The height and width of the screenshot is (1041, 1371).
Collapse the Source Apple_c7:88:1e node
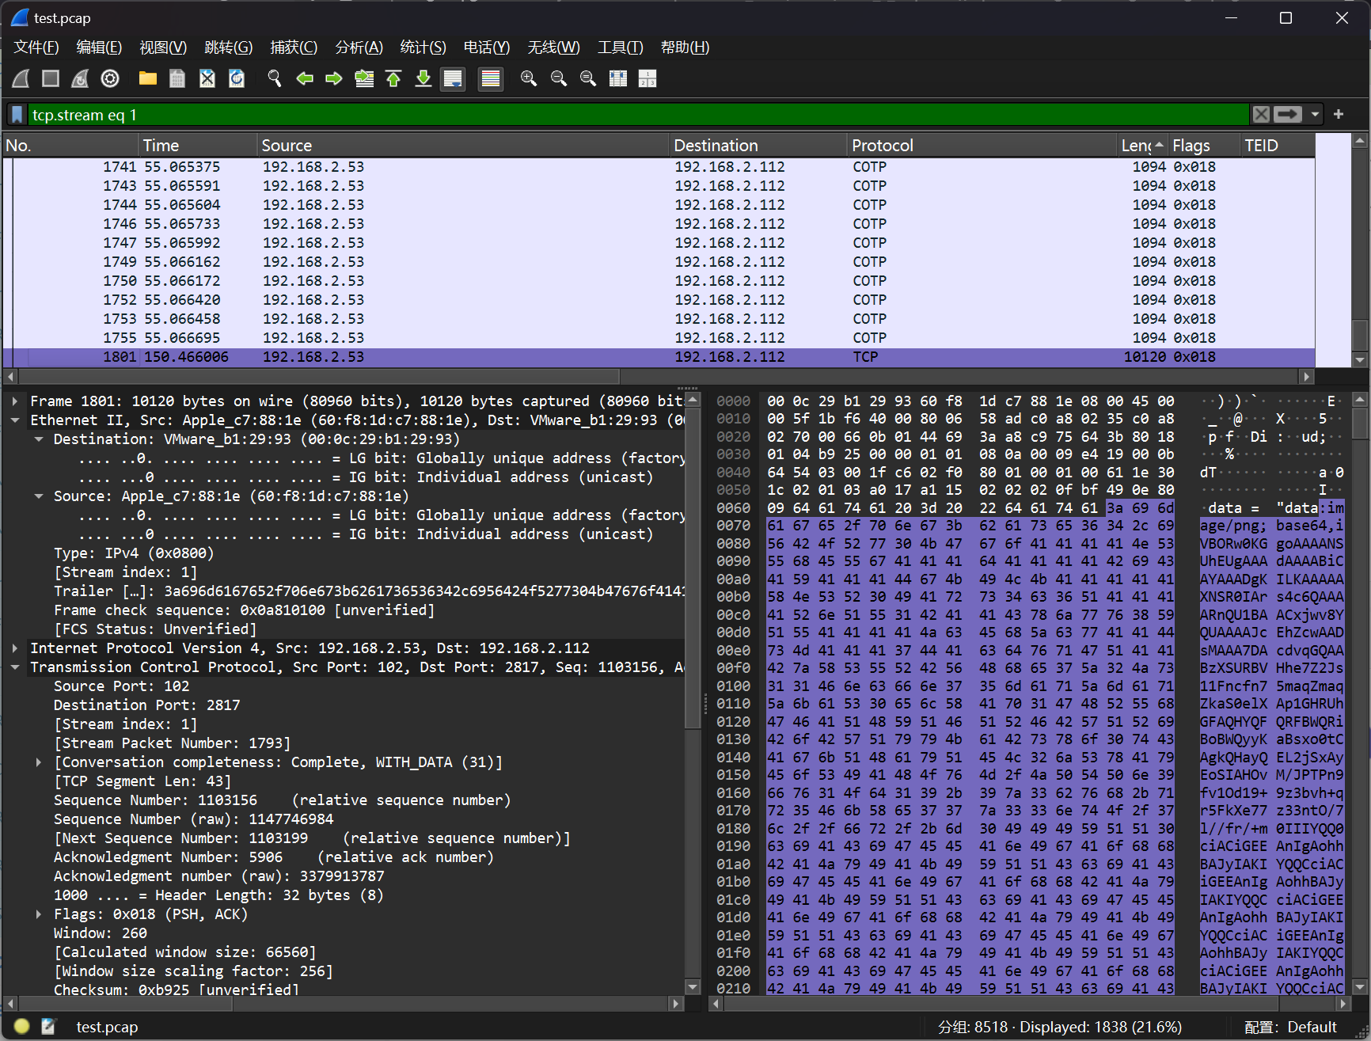(x=39, y=496)
